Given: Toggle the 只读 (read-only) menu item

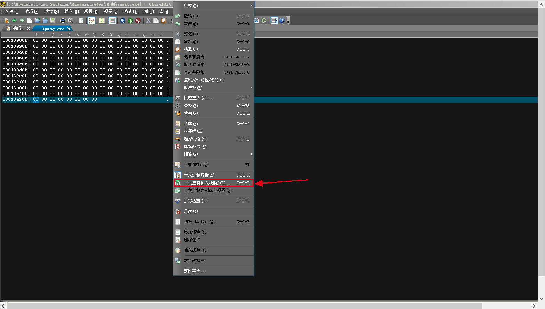Looking at the screenshot, I should click(x=214, y=211).
